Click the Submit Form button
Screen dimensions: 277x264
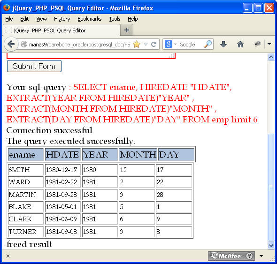(x=34, y=66)
